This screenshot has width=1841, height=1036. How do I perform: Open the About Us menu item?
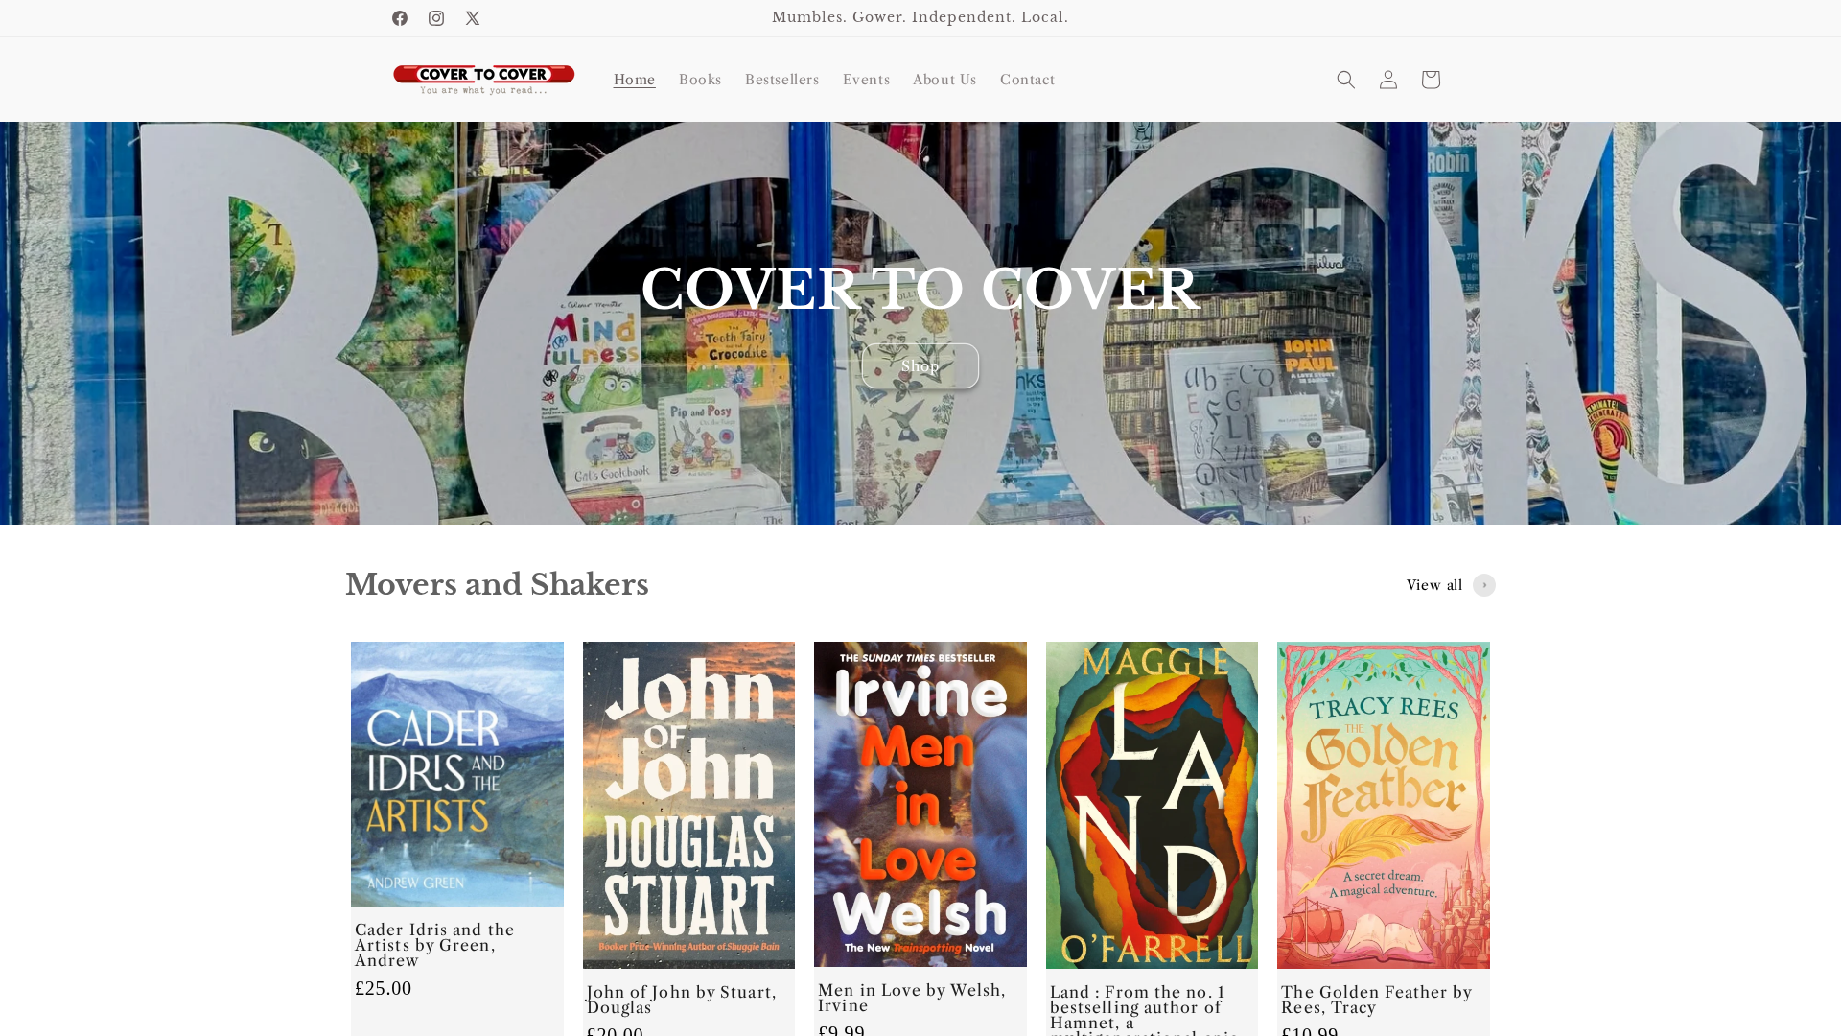click(x=944, y=80)
